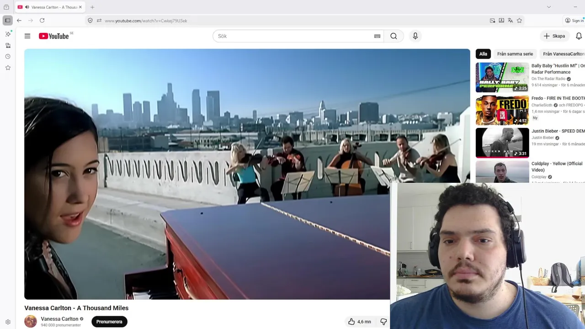Open Justin Bieber Speed Demon thumbnail

pyautogui.click(x=502, y=143)
